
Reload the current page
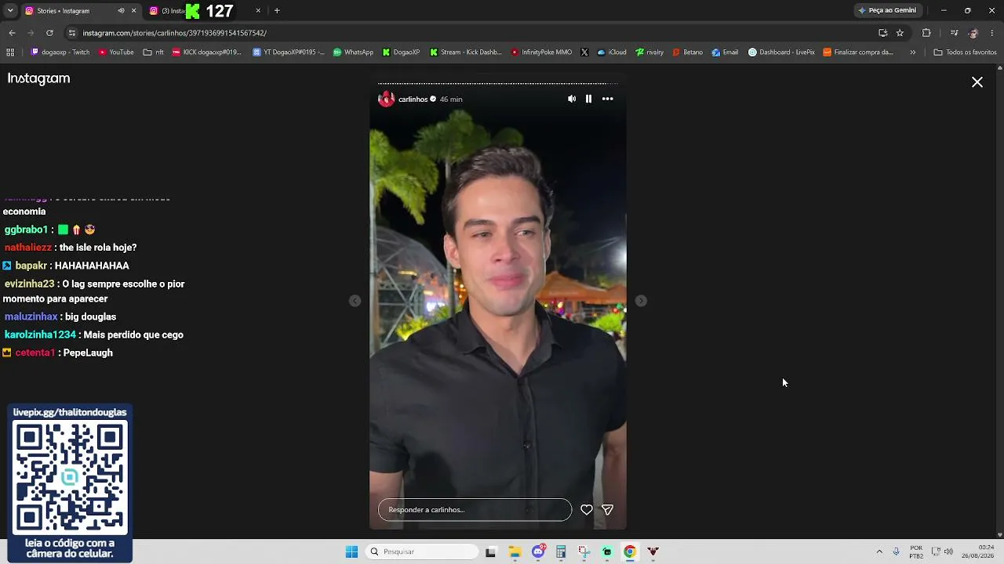point(49,33)
